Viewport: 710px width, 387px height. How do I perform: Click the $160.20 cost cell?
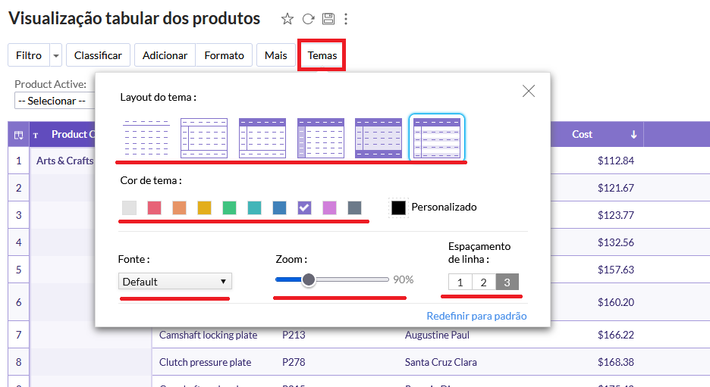pos(616,302)
